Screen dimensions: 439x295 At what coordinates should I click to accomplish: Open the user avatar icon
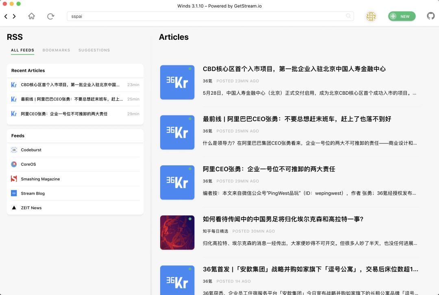(371, 16)
